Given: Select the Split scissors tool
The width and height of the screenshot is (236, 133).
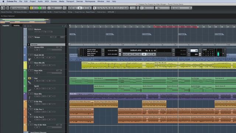Looking at the screenshot, I should click(x=100, y=8).
